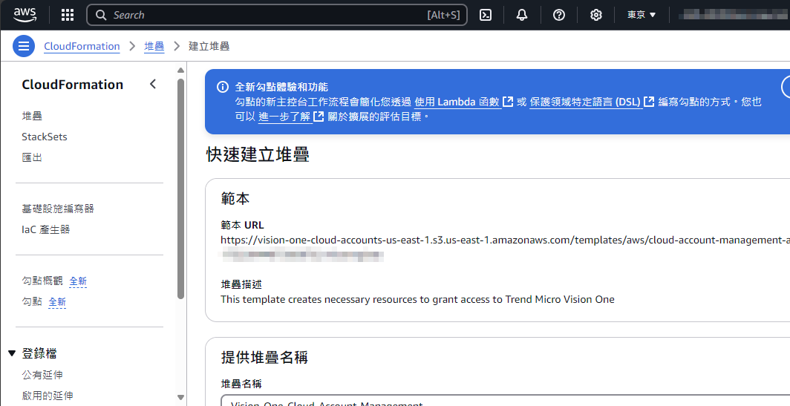Open the 東京 region dropdown
The height and width of the screenshot is (406, 790).
click(x=642, y=15)
